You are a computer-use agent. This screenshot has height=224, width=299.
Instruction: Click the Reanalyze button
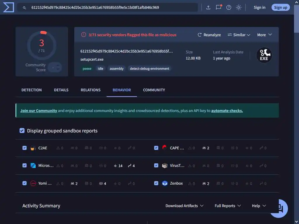209,35
